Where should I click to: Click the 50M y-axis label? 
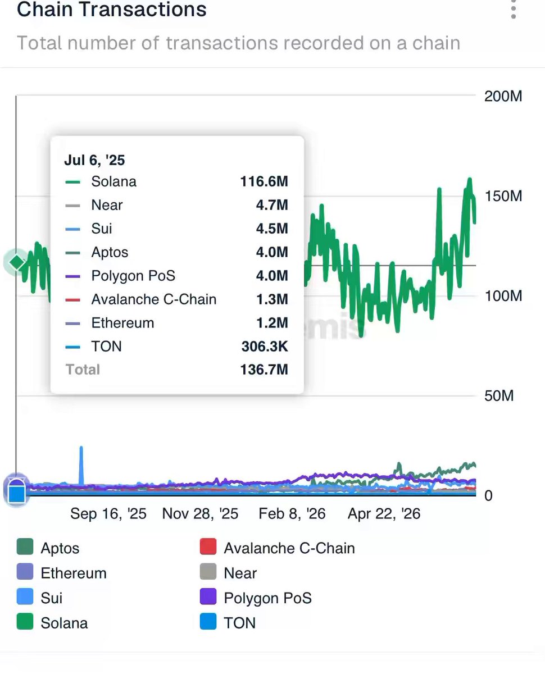pyautogui.click(x=499, y=396)
